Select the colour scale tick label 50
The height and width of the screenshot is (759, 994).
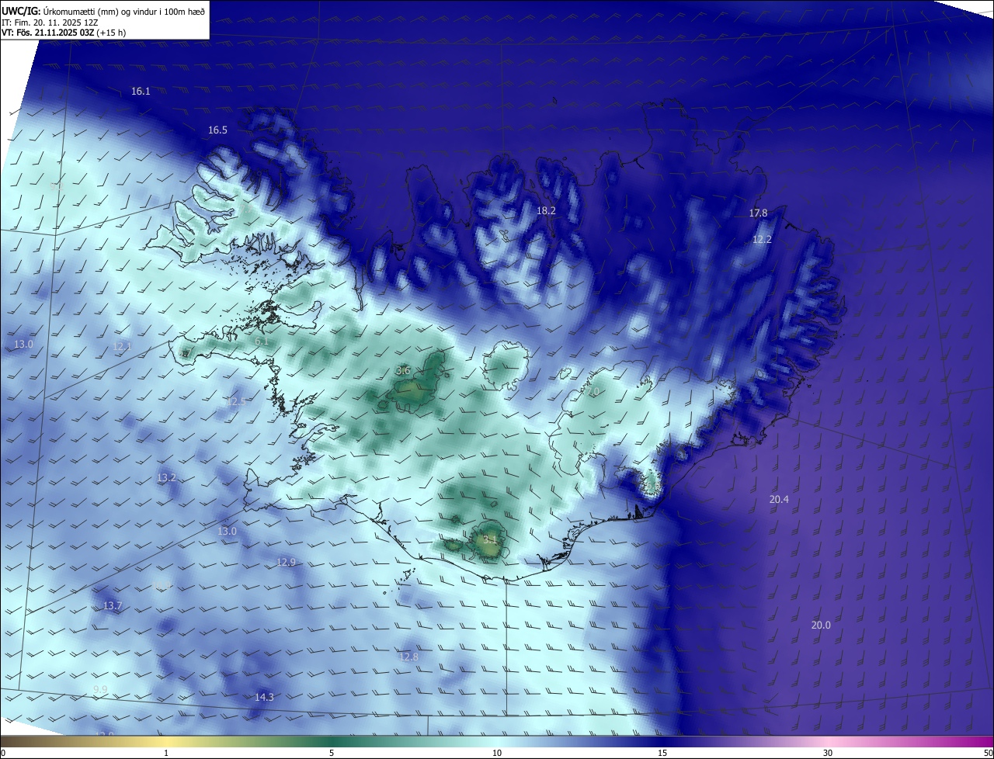(988, 753)
